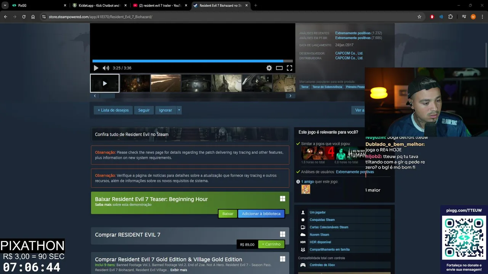Click the 1 amigo wishlist link
Screen dimensions: 488x274
pos(307,182)
